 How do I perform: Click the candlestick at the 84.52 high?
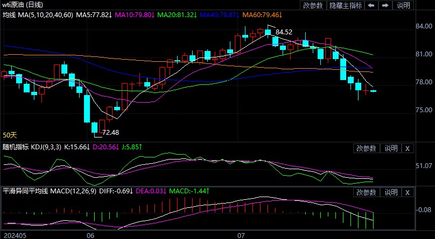268,31
